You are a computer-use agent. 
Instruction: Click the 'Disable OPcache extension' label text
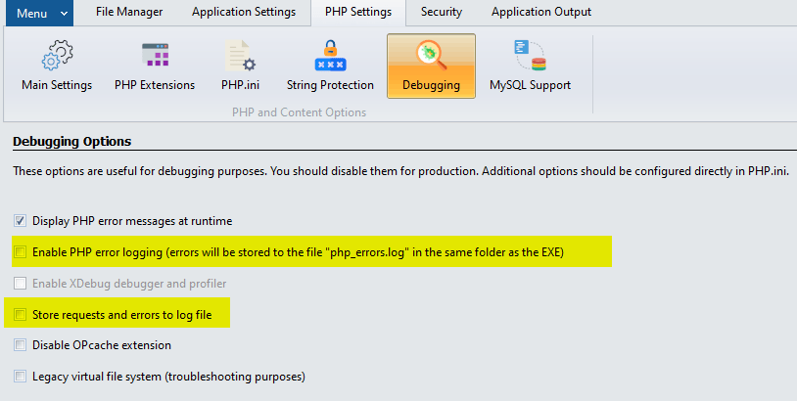pos(102,345)
